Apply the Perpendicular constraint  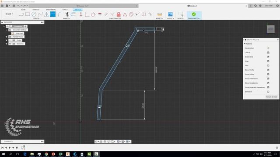tap(87, 14)
